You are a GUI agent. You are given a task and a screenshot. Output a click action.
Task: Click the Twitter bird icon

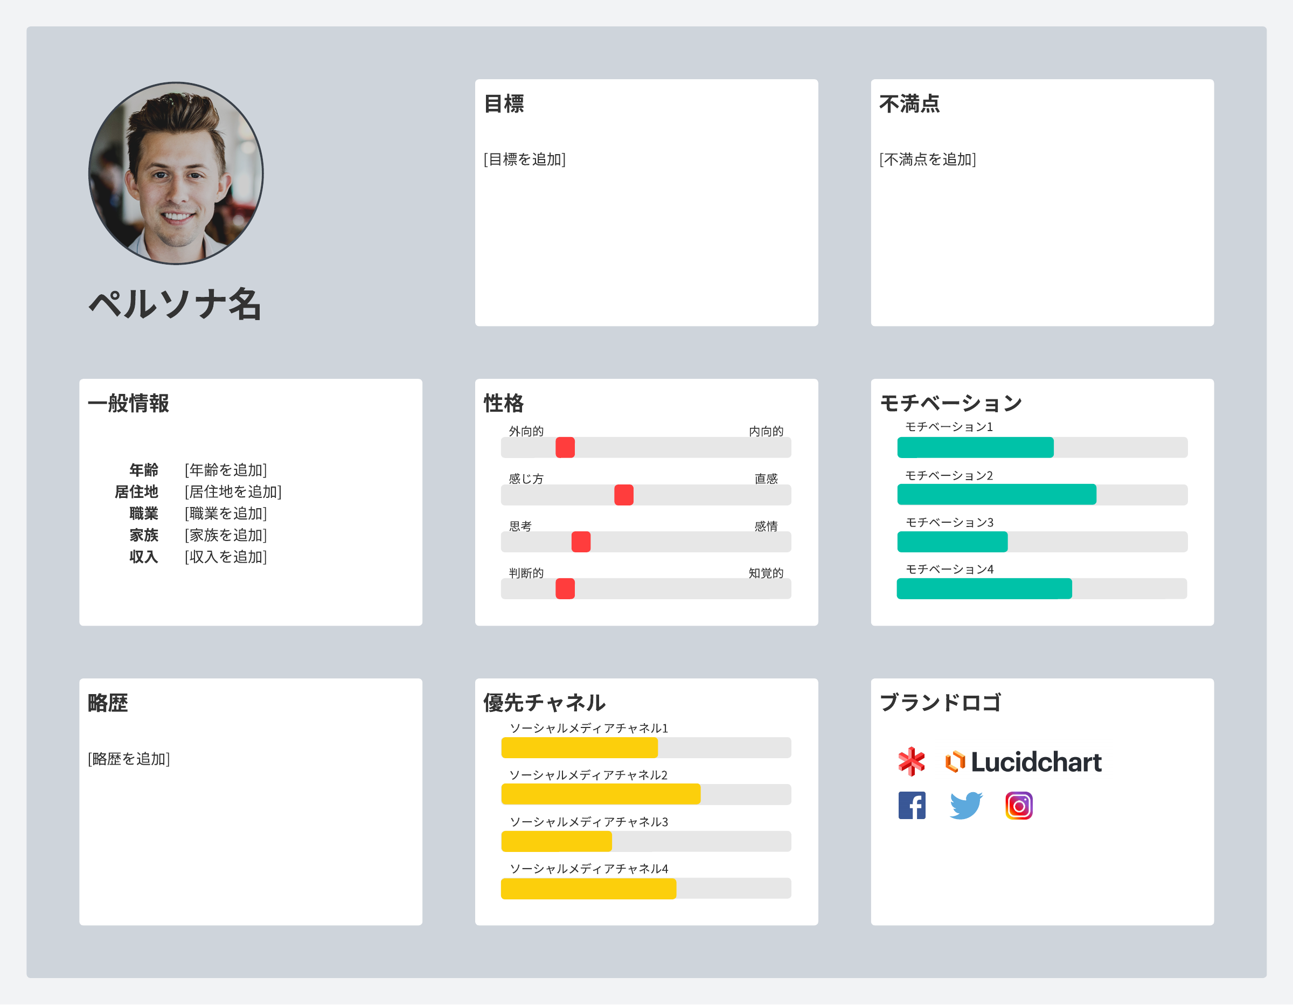pos(965,806)
